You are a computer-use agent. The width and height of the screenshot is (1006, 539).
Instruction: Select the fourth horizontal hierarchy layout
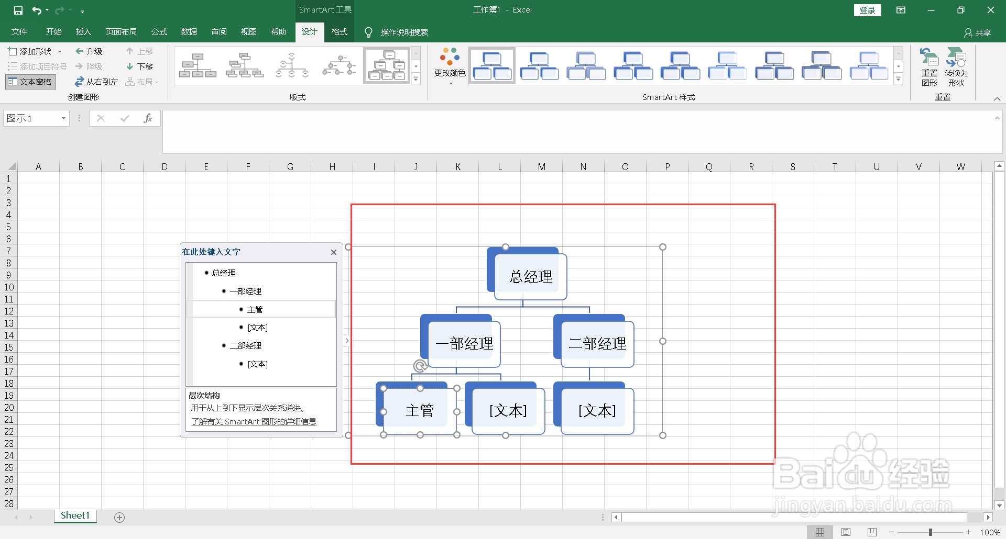(x=339, y=65)
